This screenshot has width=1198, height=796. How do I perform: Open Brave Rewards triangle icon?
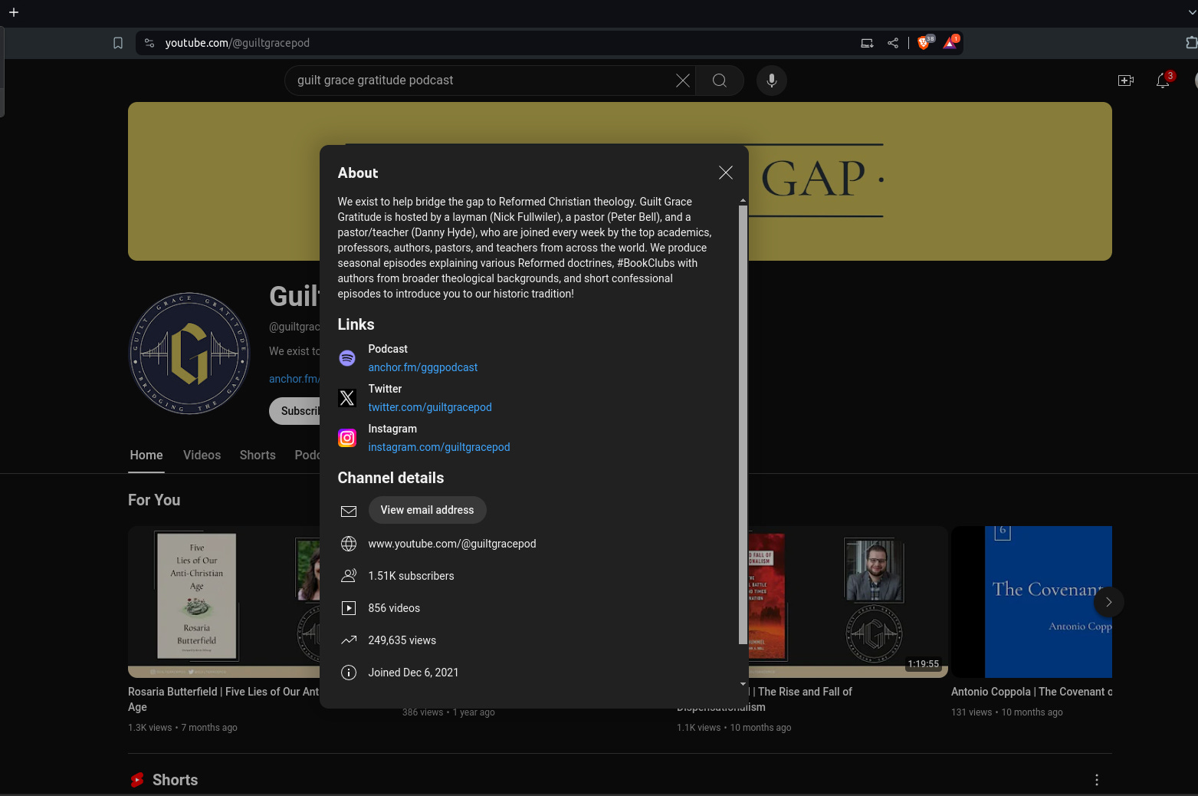click(x=950, y=43)
